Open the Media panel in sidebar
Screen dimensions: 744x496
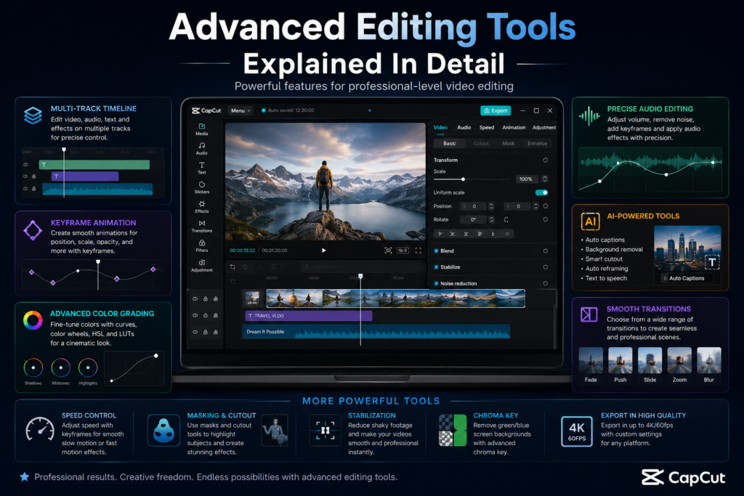[x=202, y=129]
